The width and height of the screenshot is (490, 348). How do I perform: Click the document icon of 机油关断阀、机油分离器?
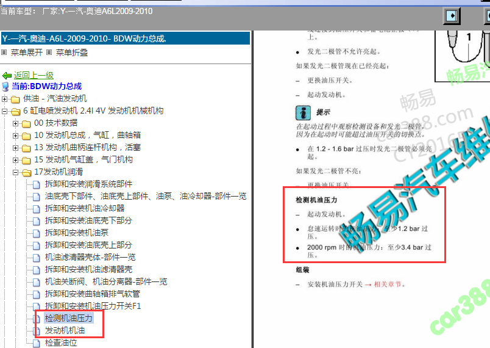pos(37,282)
